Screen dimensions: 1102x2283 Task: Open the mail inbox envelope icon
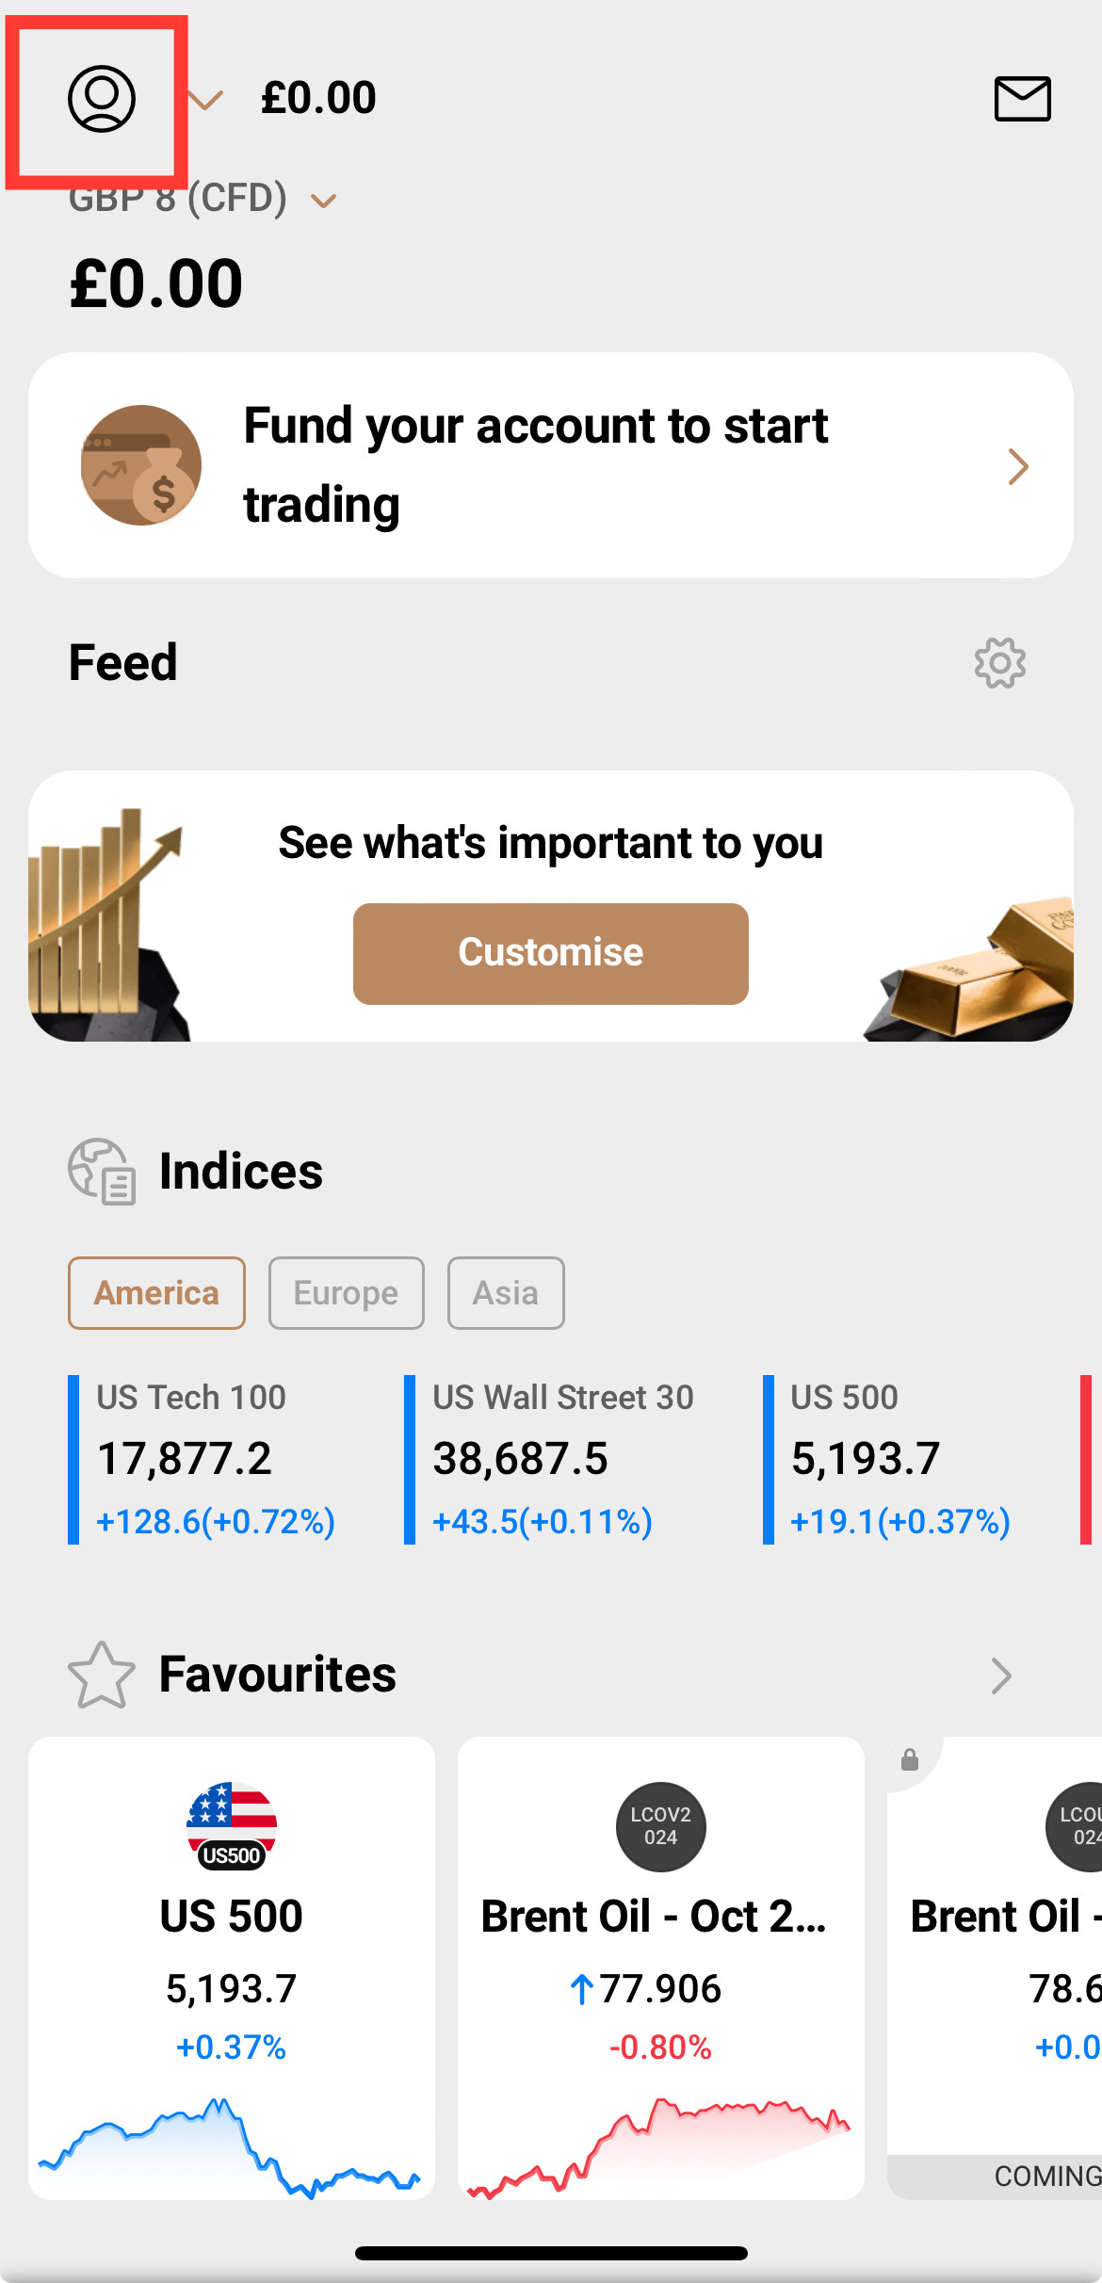[x=1022, y=99]
